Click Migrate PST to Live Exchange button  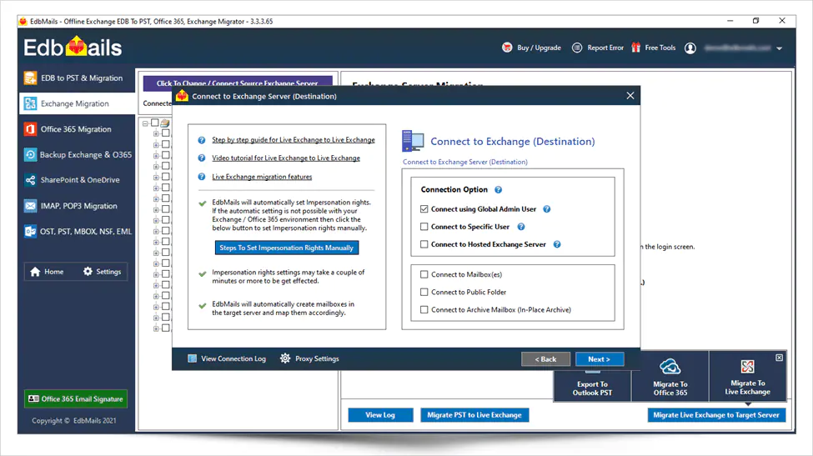pos(474,415)
